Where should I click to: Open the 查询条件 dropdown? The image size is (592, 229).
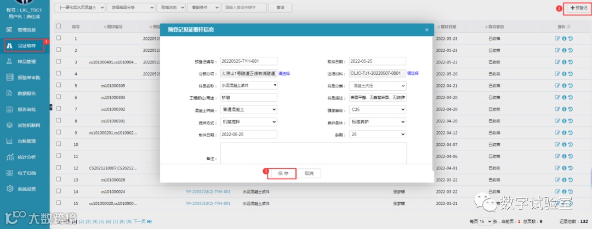203,8
